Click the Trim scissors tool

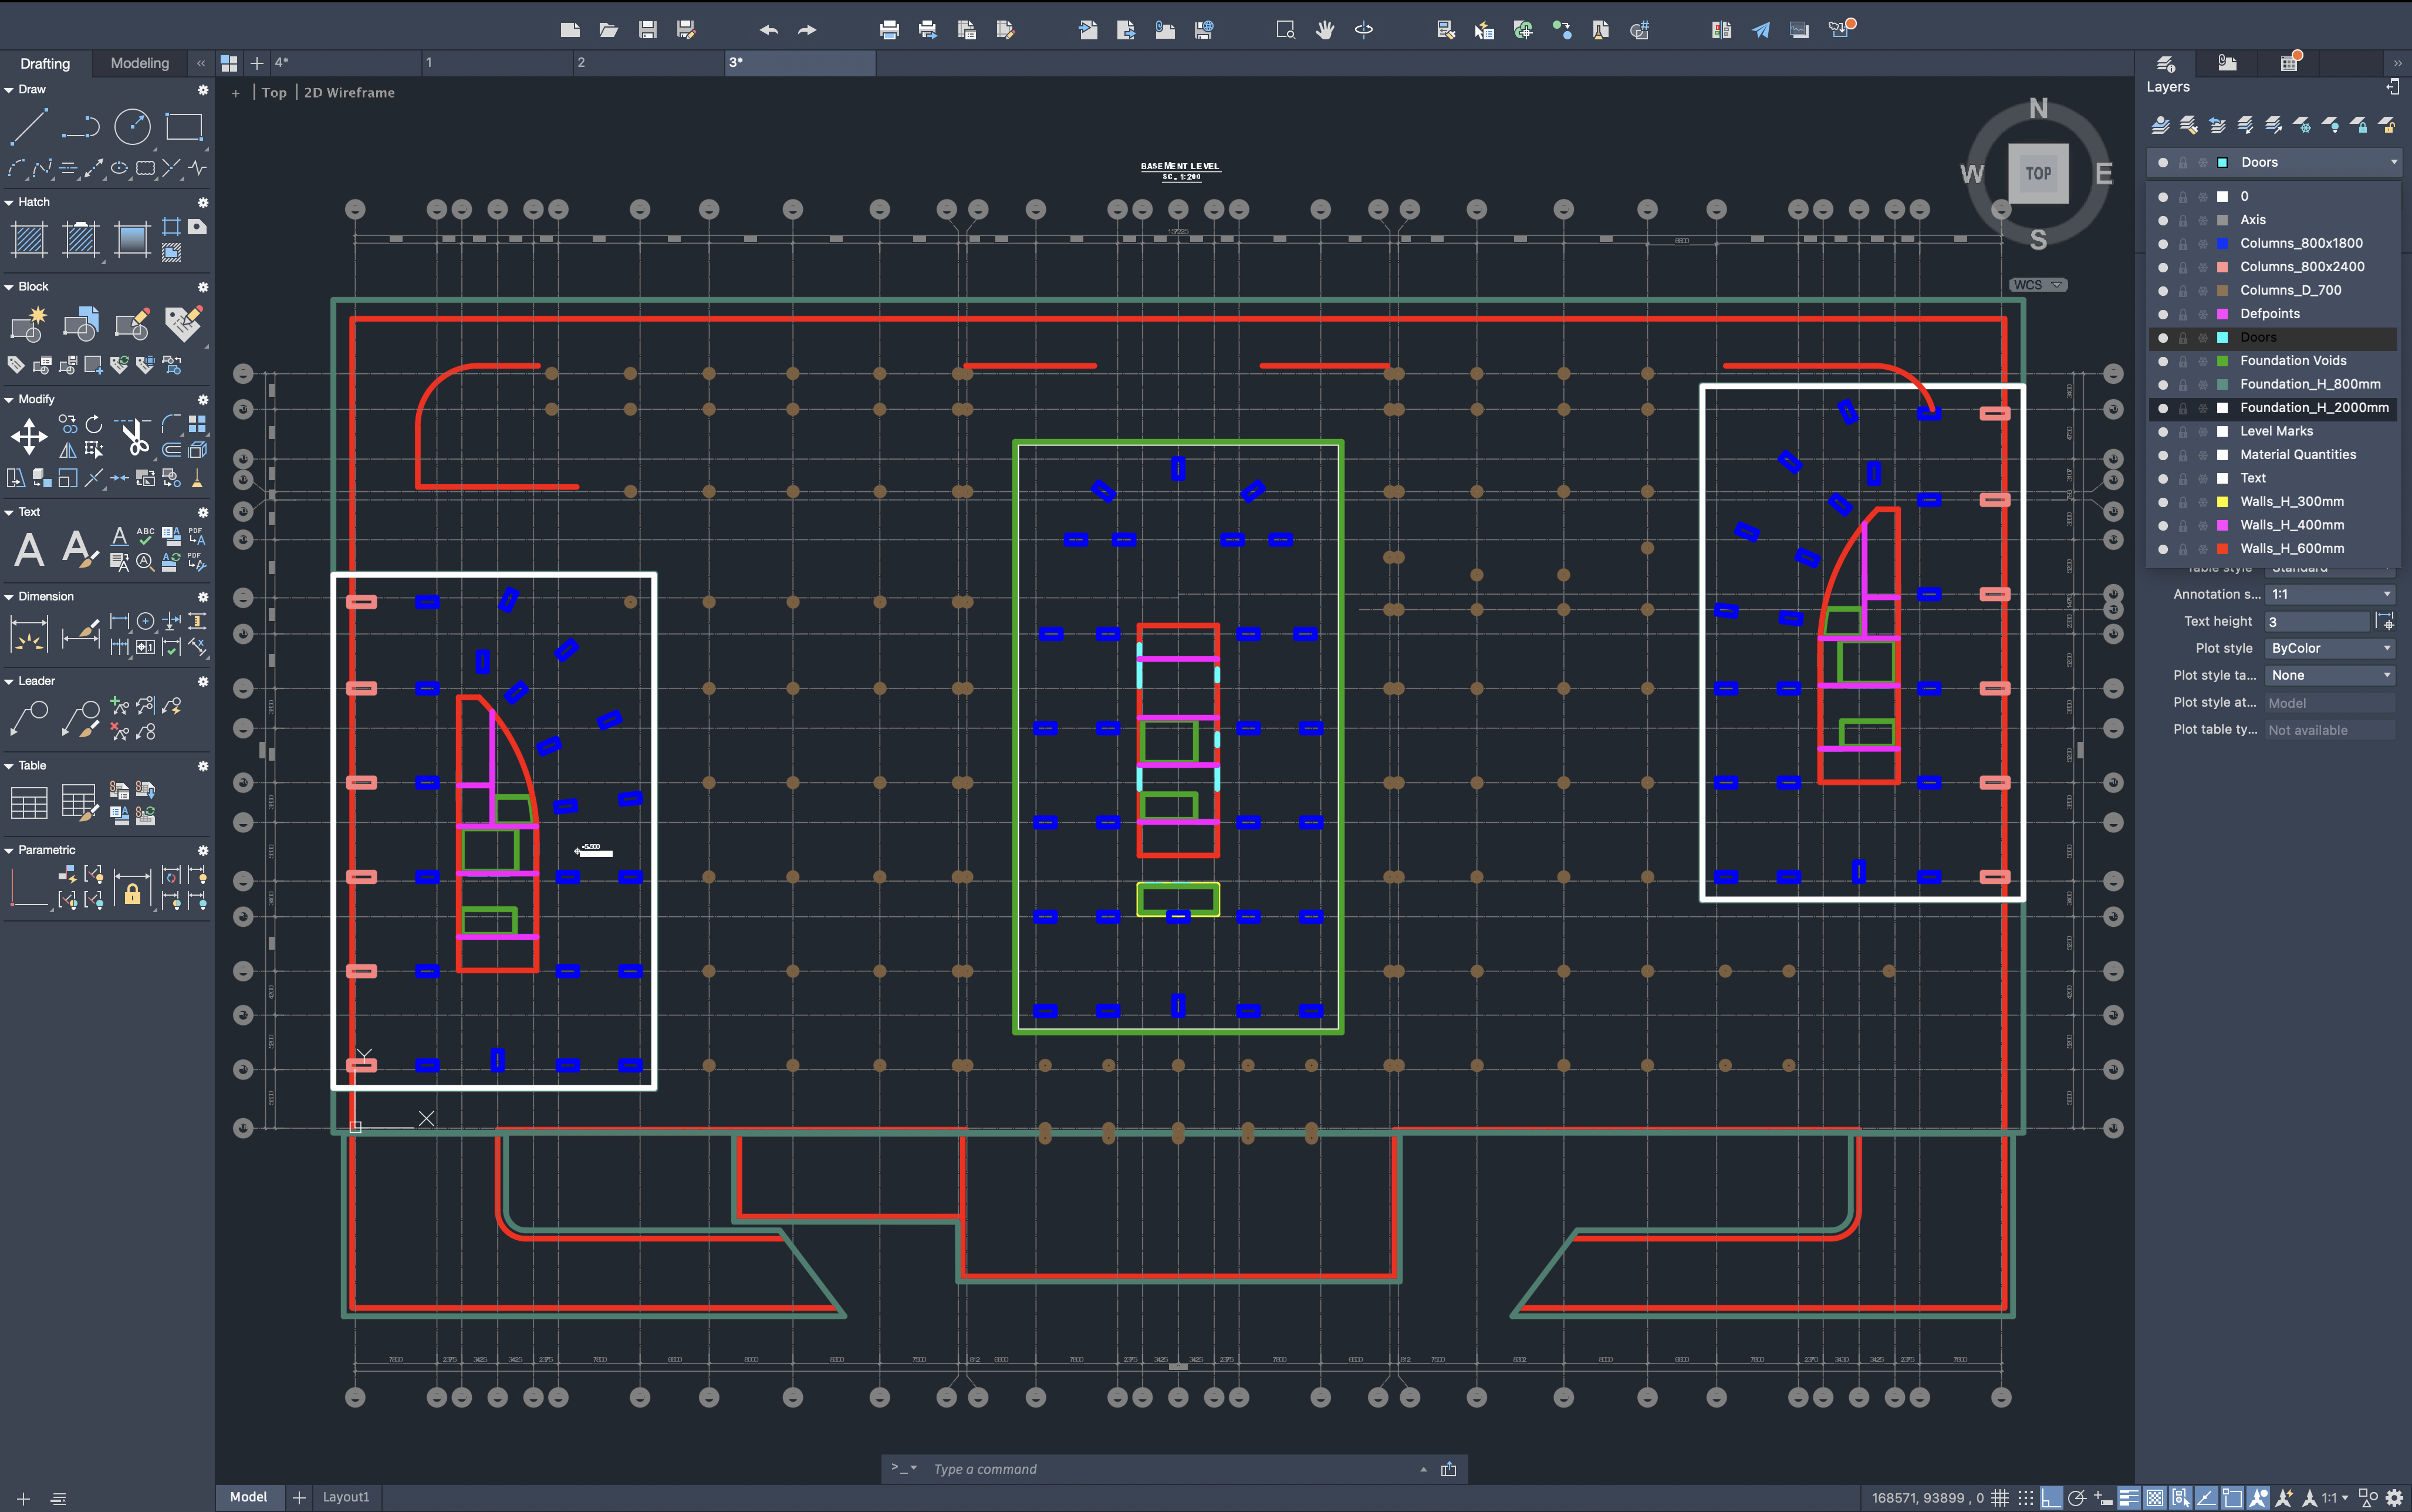pos(134,437)
